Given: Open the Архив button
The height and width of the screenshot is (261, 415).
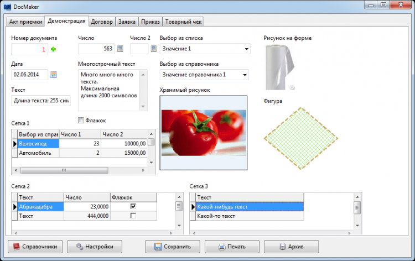Looking at the screenshot, I should pos(291,247).
